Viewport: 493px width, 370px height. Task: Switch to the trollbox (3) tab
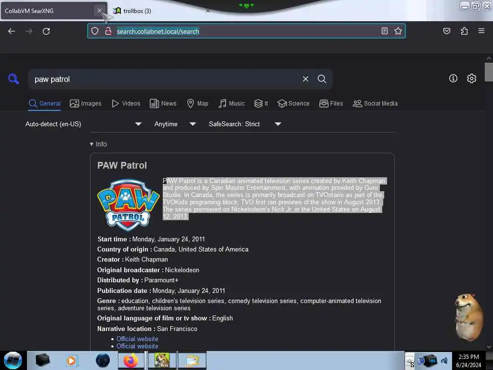pos(137,11)
